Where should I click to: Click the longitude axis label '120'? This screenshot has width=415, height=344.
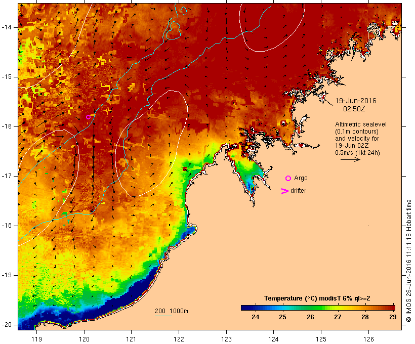coord(84,339)
